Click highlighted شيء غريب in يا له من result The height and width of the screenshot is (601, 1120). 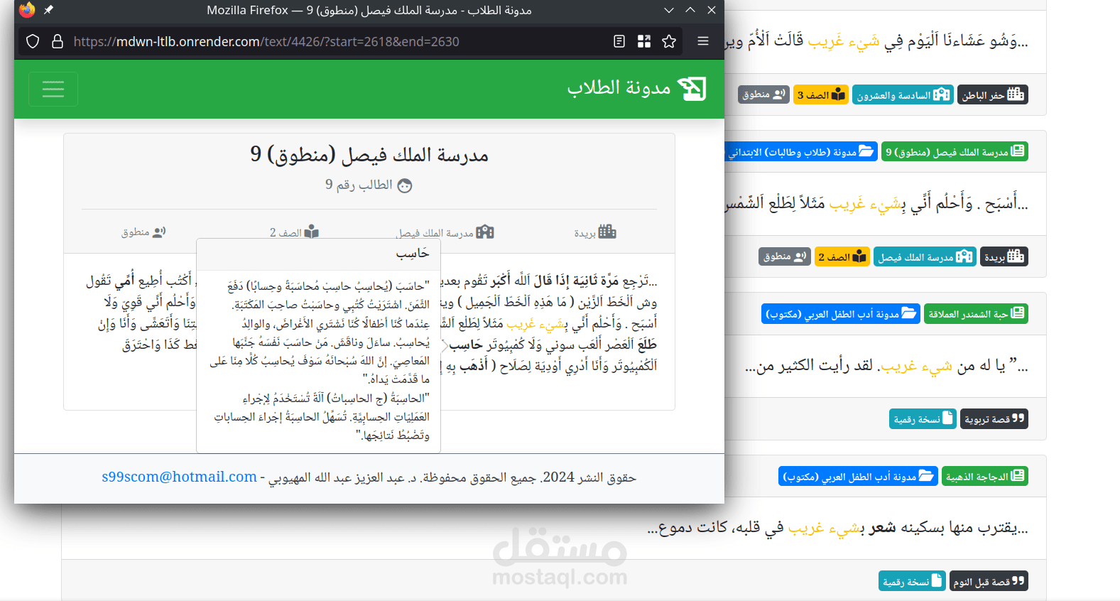pyautogui.click(x=916, y=367)
